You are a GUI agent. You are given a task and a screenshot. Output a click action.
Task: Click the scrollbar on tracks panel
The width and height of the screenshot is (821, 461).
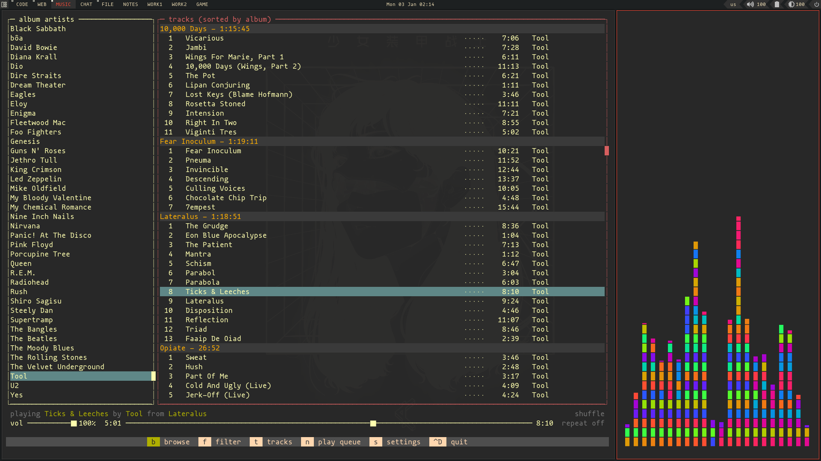coord(607,151)
